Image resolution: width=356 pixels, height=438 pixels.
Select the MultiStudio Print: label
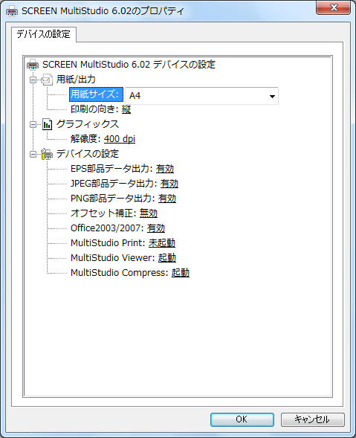[x=108, y=243]
